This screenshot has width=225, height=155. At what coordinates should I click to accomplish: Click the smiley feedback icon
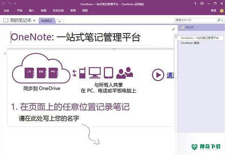point(222,11)
